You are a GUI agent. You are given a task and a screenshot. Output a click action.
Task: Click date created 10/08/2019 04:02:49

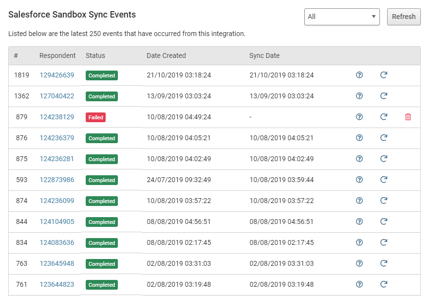point(179,159)
